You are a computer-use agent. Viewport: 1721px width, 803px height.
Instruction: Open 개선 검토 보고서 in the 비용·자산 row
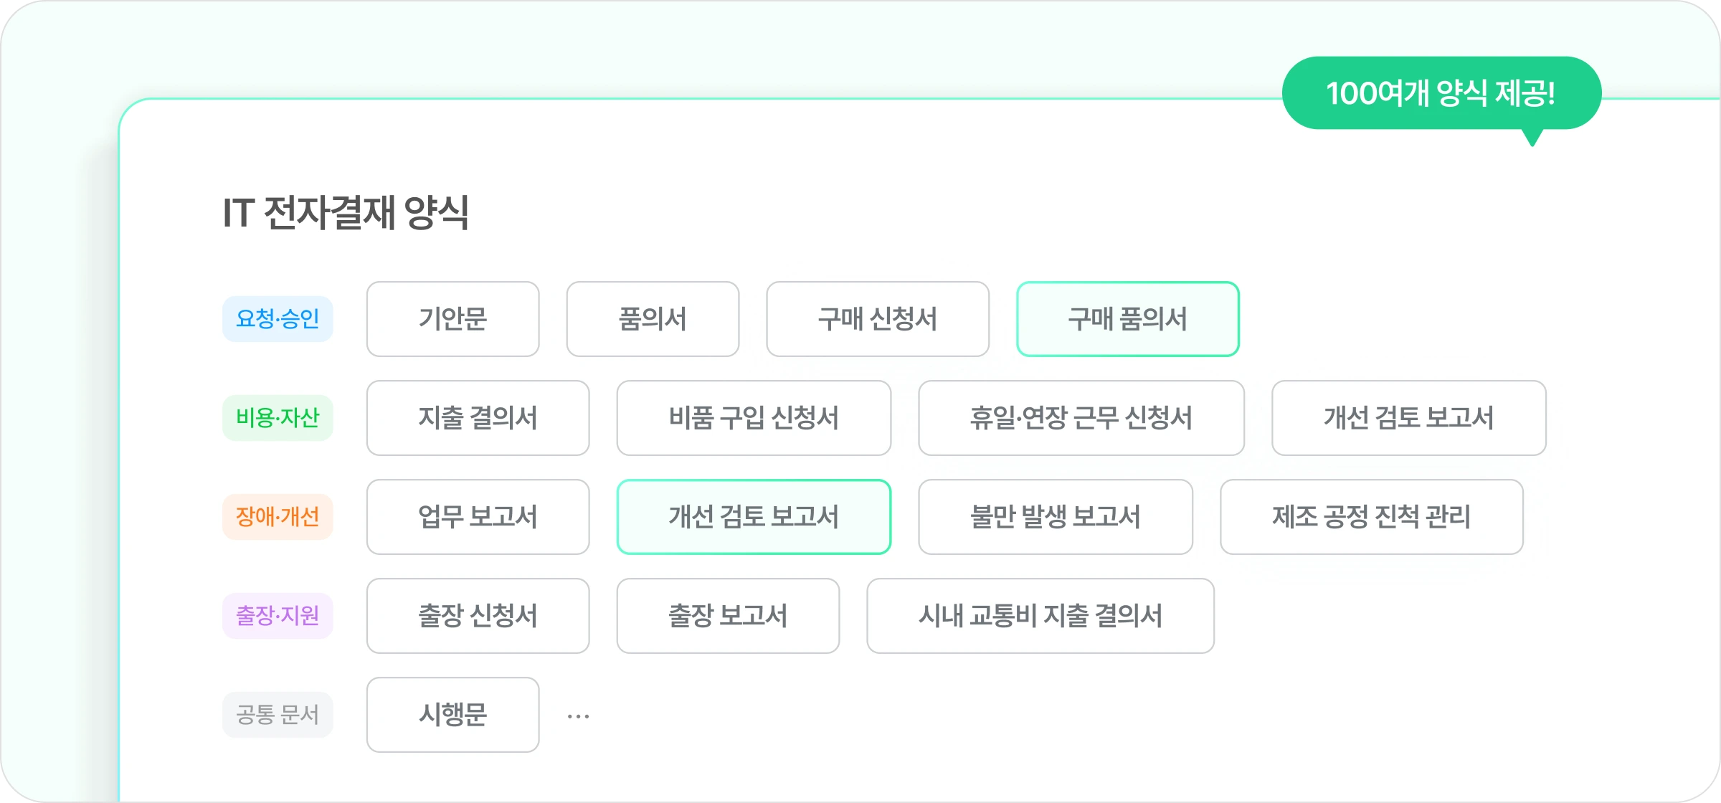(1408, 418)
